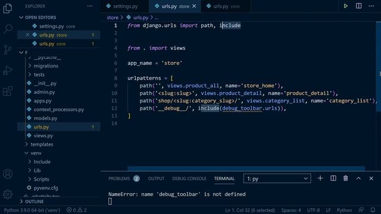Open the Search view icon

[x=8, y=29]
